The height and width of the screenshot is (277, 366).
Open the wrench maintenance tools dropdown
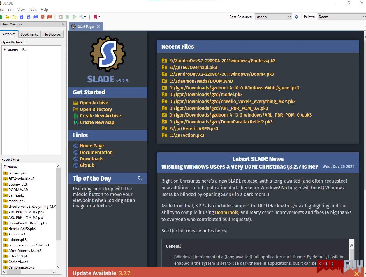click(83, 17)
